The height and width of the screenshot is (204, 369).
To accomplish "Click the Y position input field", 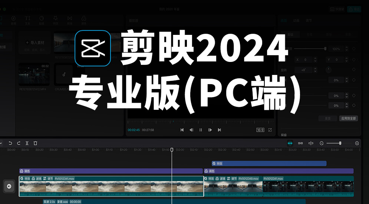I will (335, 59).
